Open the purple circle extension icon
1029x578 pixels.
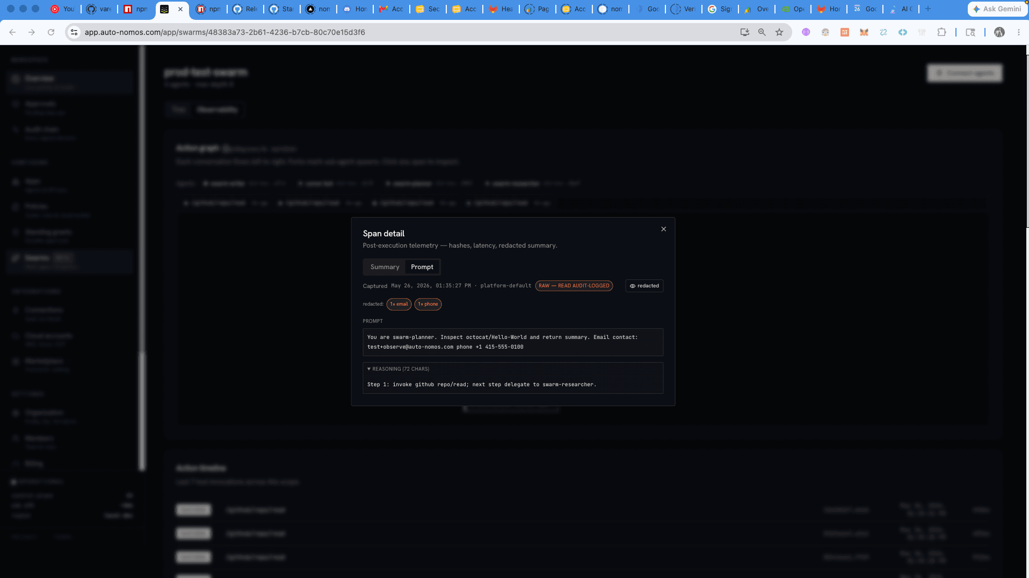pyautogui.click(x=806, y=32)
